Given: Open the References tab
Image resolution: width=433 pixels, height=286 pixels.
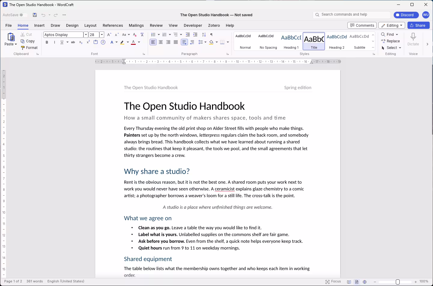Looking at the screenshot, I should [113, 26].
